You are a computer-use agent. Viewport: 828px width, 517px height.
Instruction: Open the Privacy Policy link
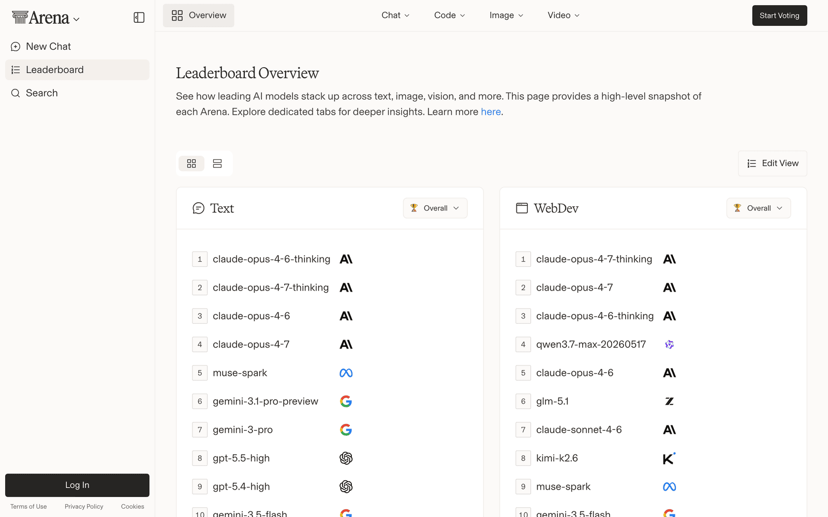click(84, 507)
